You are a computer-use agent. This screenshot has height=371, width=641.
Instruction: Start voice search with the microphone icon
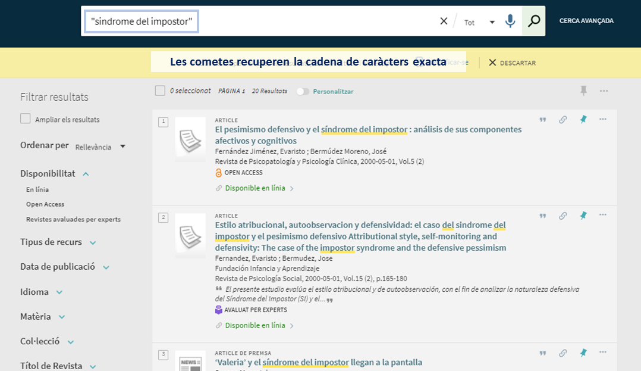pyautogui.click(x=510, y=21)
